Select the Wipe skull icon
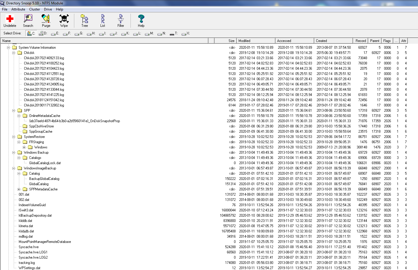Screen dimensions: 418x270 (x=64, y=21)
